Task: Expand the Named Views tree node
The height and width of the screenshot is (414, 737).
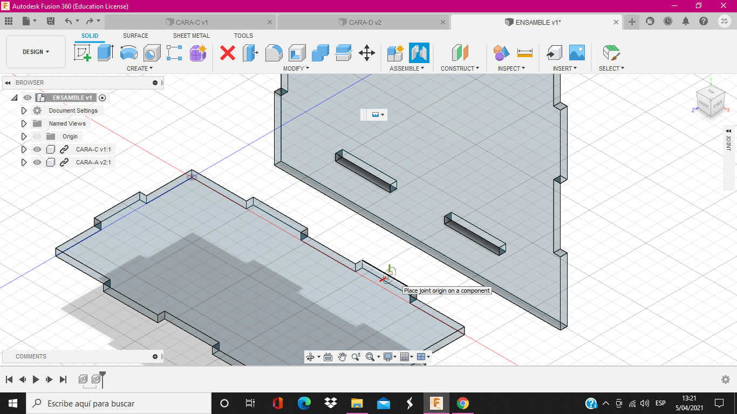Action: click(24, 123)
